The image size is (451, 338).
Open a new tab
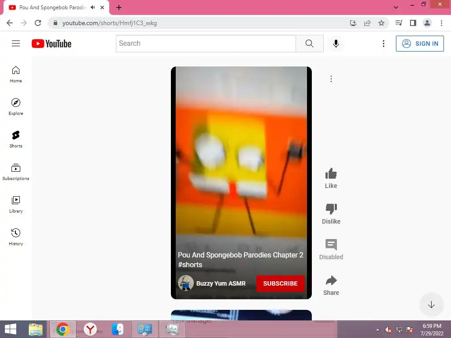point(119,7)
